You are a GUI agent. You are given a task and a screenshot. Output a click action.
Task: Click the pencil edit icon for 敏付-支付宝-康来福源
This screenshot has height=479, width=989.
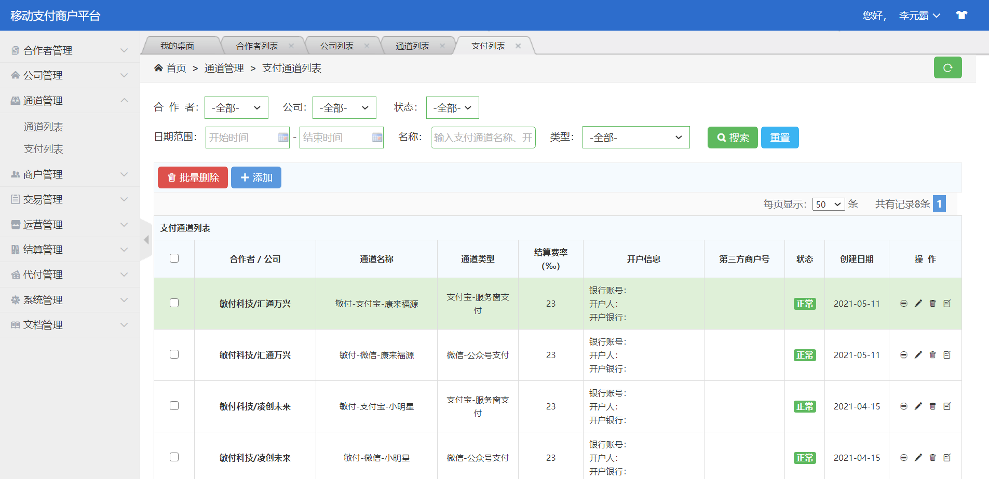(918, 304)
